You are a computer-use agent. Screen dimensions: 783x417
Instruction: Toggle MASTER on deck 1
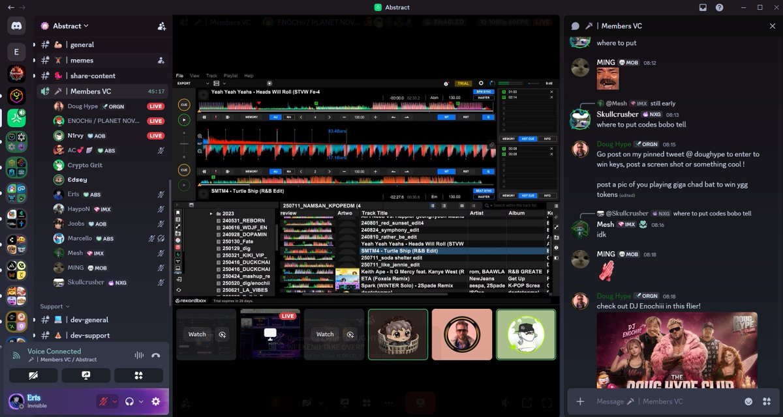(x=483, y=98)
